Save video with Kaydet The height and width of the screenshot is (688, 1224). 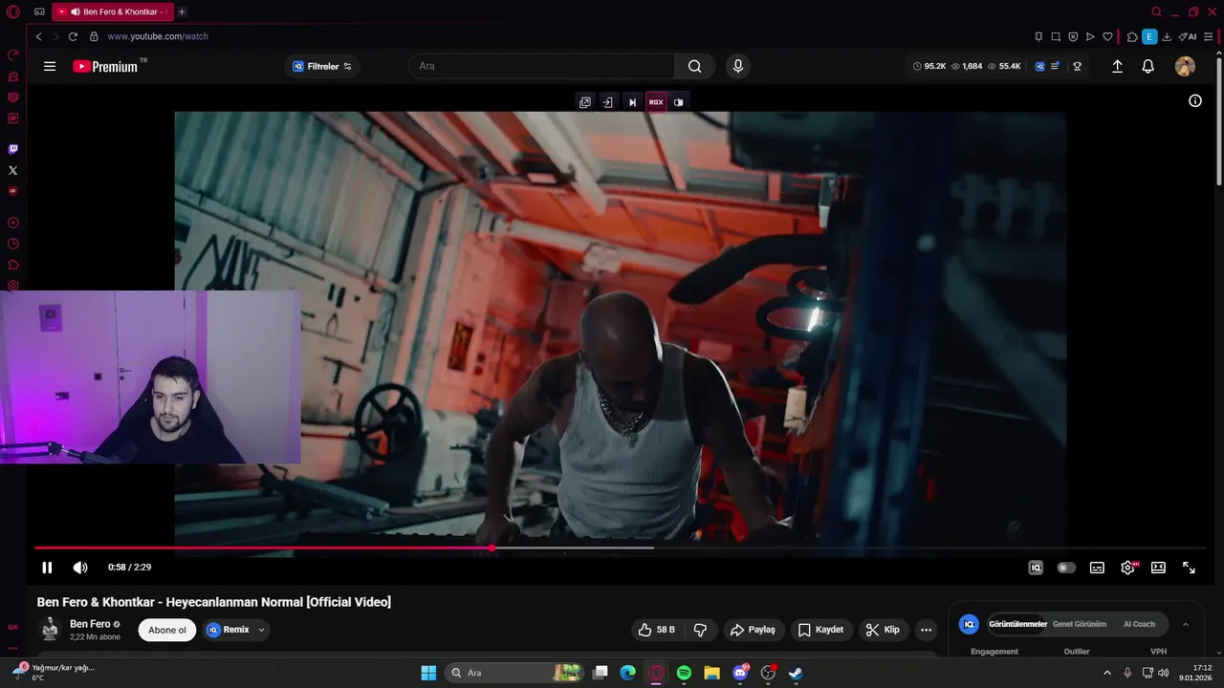coord(820,630)
